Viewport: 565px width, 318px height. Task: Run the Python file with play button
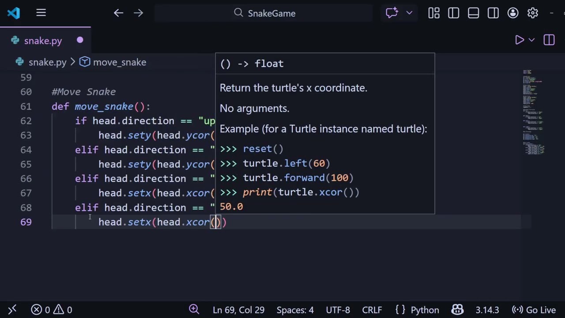520,40
